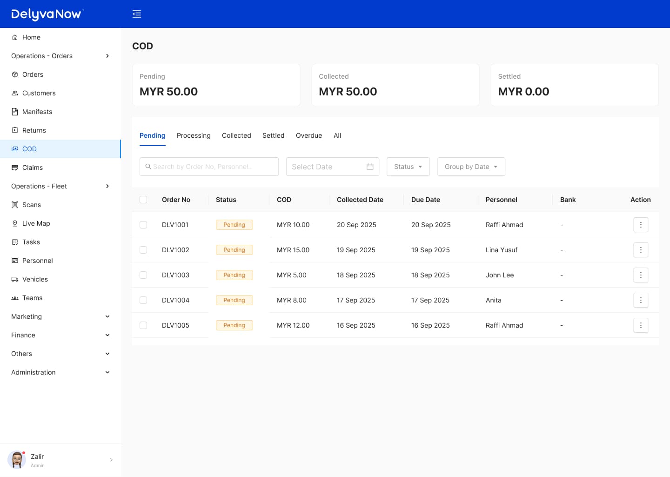Click the DelyvaNow logo

(47, 14)
